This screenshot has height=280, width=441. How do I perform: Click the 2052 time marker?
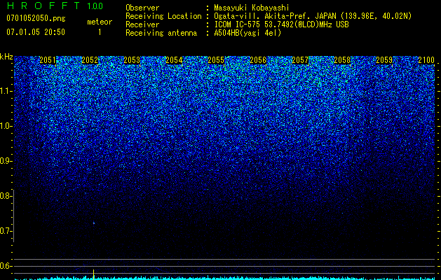pos(90,60)
